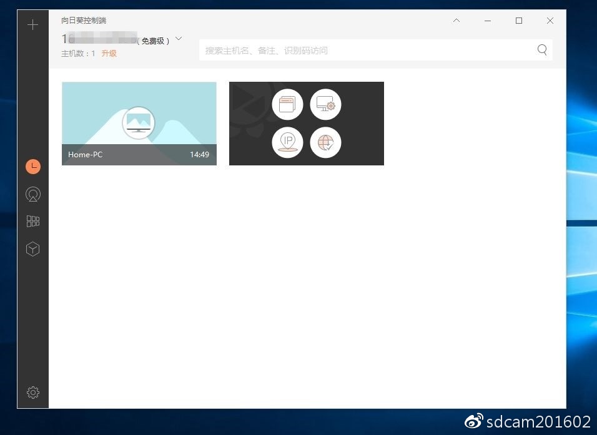Open settings gear at sidebar bottom
Image resolution: width=597 pixels, height=435 pixels.
33,393
